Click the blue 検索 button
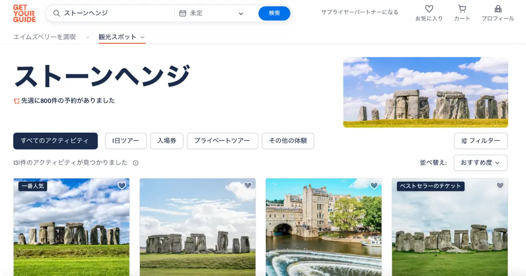Image resolution: width=526 pixels, height=276 pixels. (274, 13)
